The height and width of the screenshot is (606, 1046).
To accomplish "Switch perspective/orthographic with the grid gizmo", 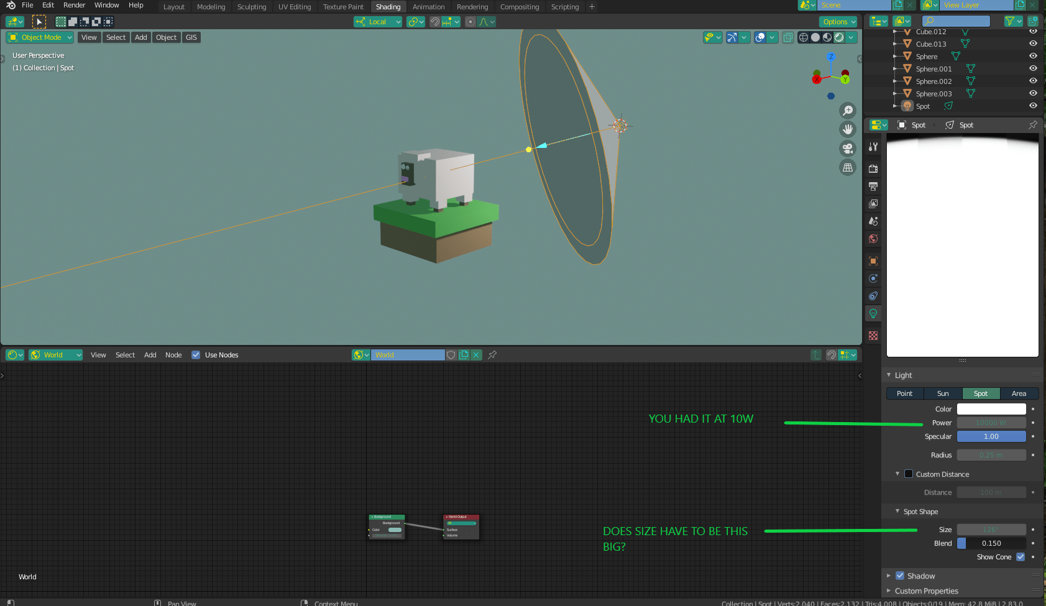I will (x=848, y=168).
